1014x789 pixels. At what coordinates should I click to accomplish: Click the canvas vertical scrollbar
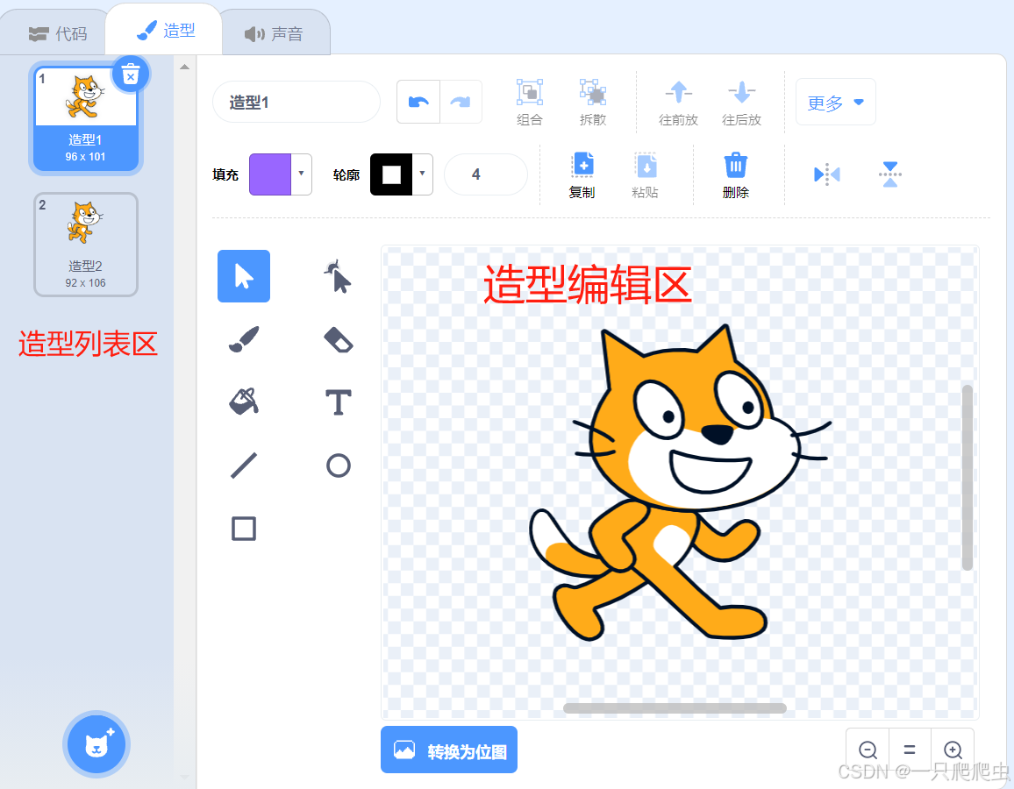967,477
